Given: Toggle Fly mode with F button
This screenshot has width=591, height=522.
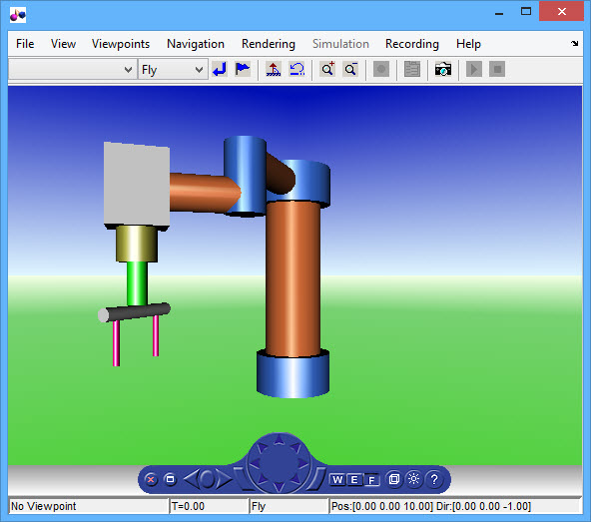Looking at the screenshot, I should (371, 480).
